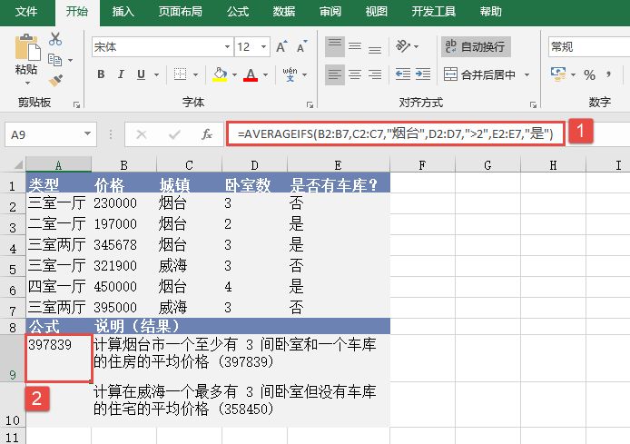Click the Paste clipboard icon
This screenshot has width=630, height=444.
click(x=27, y=51)
